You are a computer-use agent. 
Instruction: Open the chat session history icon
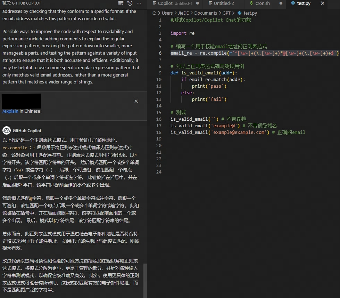tap(129, 3)
